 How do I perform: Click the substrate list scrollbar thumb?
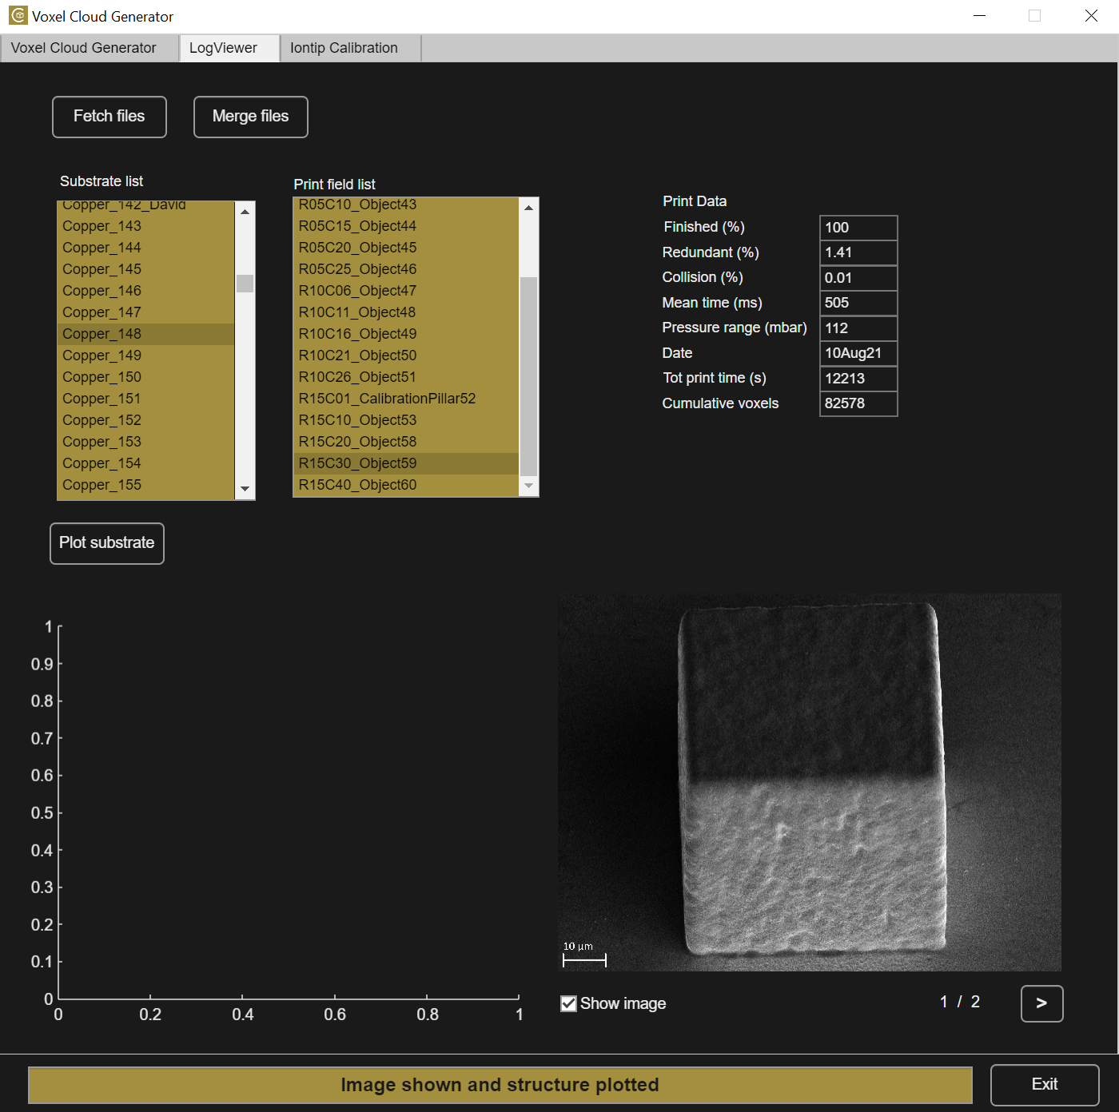[245, 284]
